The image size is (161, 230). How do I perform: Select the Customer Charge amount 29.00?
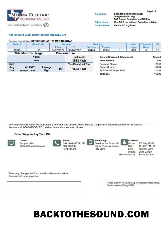[158, 64]
